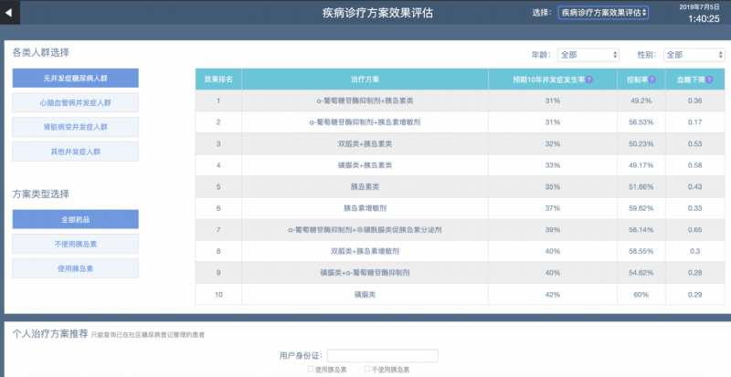The width and height of the screenshot is (731, 377).
Task: Select the 无并发症糖尿病人群 group
Action: (x=75, y=79)
